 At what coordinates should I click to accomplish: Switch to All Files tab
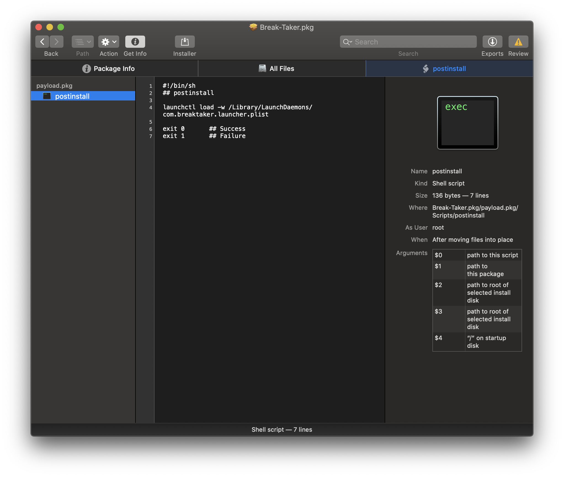click(282, 68)
